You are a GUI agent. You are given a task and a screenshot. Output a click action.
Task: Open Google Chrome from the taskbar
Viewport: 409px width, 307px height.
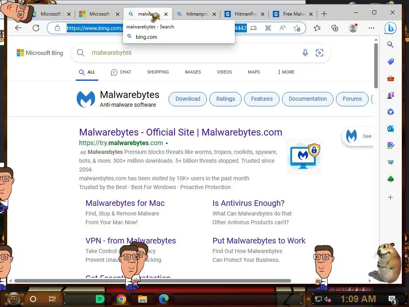[x=121, y=299]
